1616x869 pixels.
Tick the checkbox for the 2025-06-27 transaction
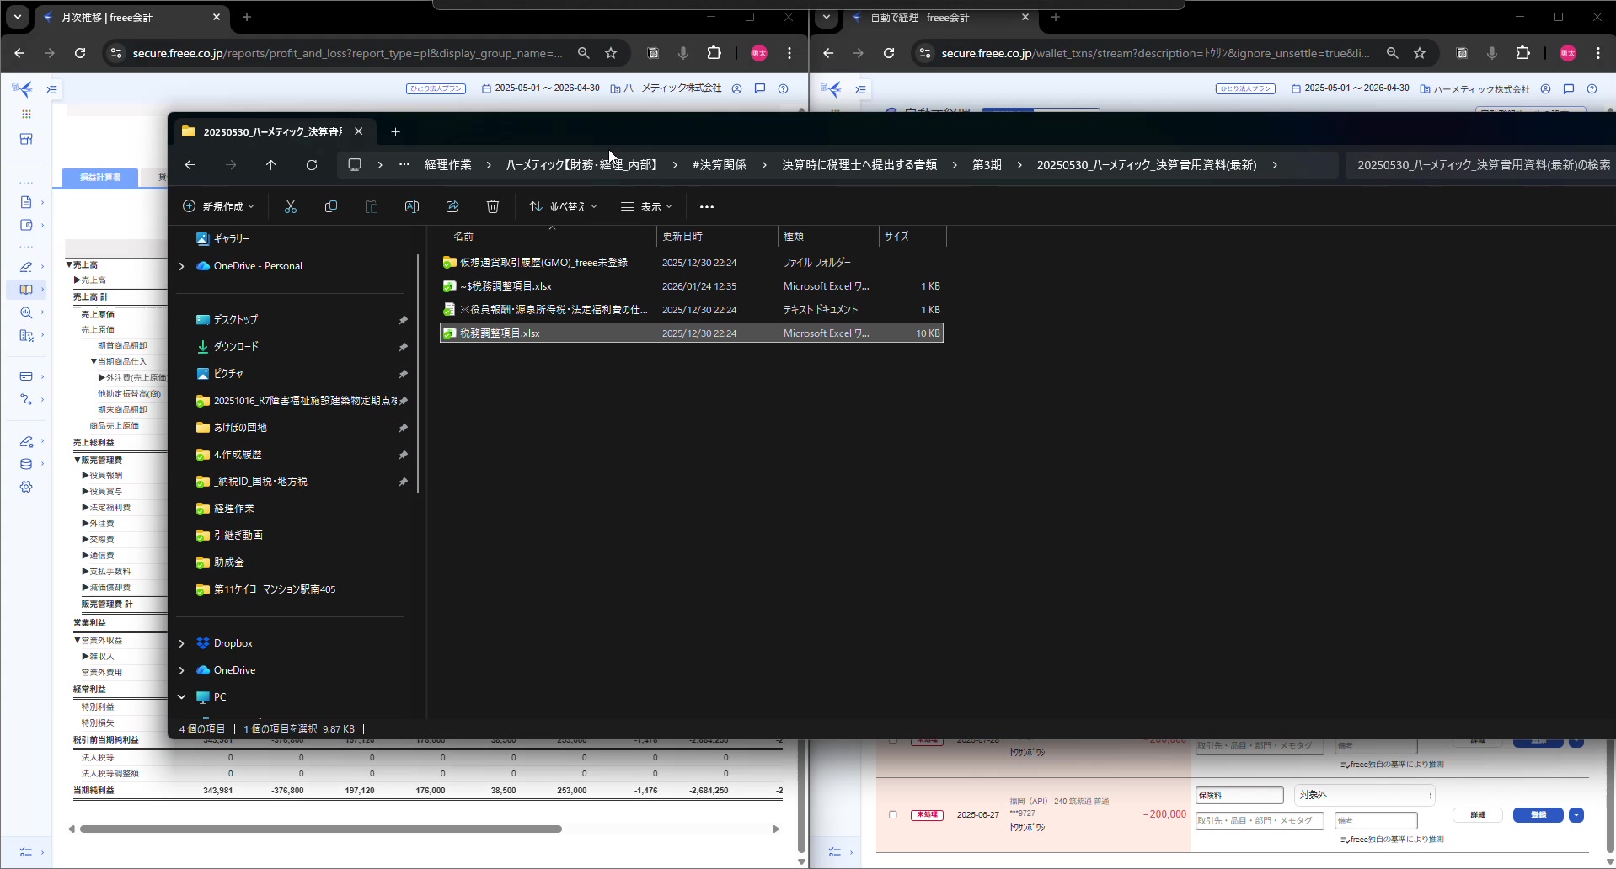click(893, 814)
